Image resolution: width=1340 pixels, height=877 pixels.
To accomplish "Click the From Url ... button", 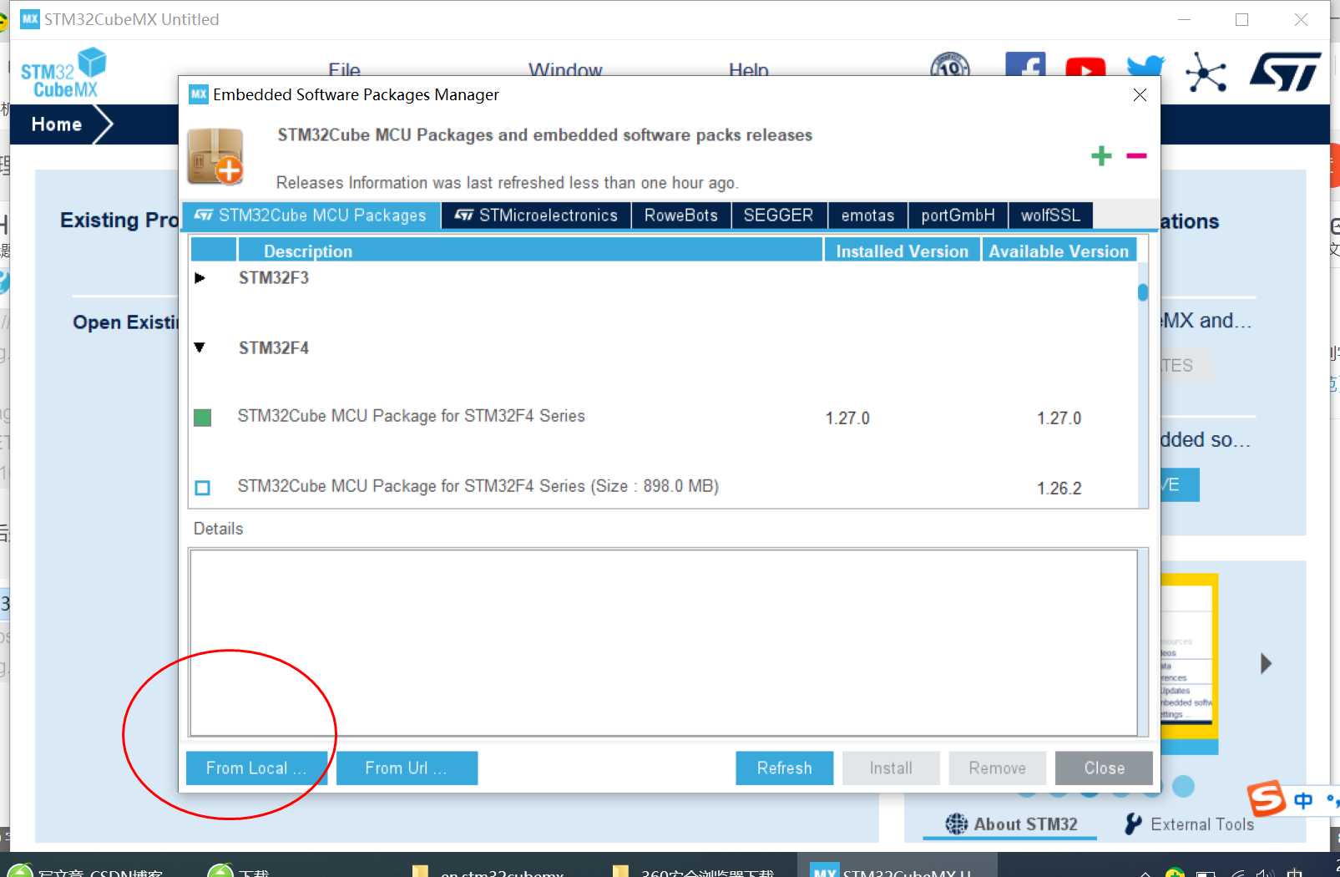I will (x=407, y=768).
